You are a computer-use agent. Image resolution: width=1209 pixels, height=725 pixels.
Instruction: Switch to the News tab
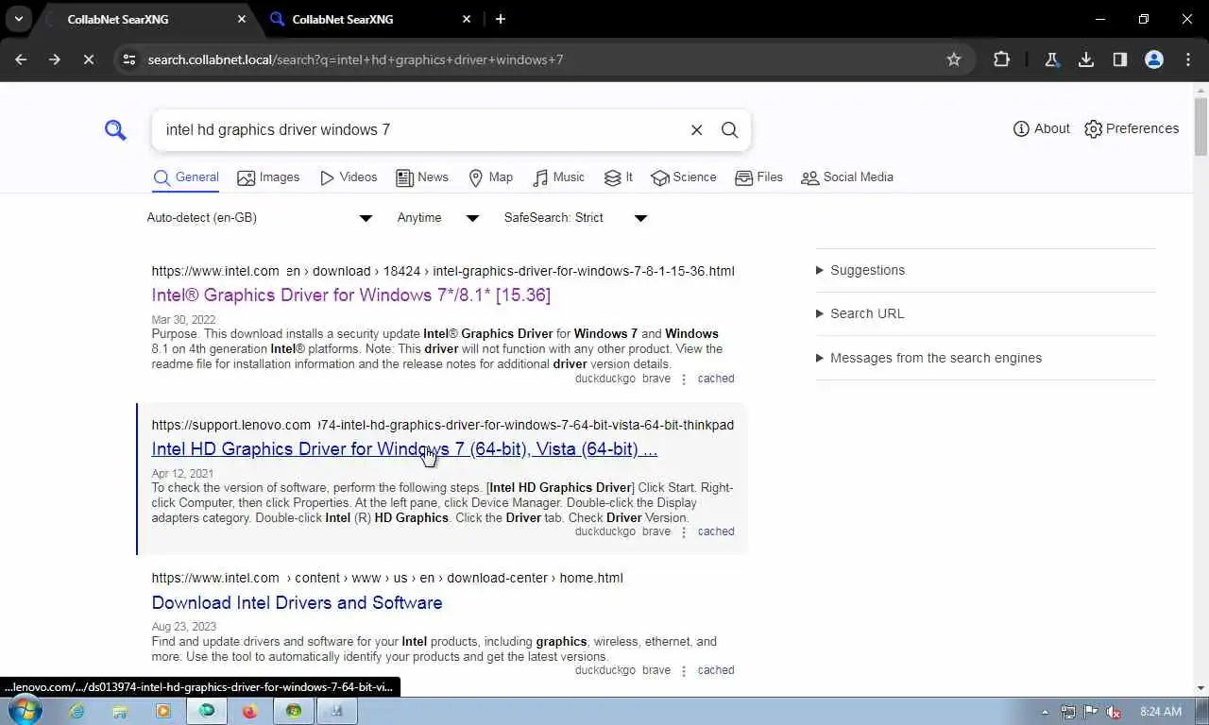coord(422,177)
